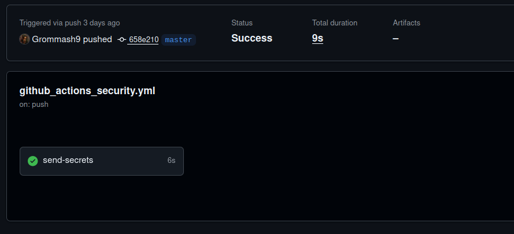This screenshot has width=514, height=234.
Task: Open the send-secrets job card
Action: coord(102,161)
